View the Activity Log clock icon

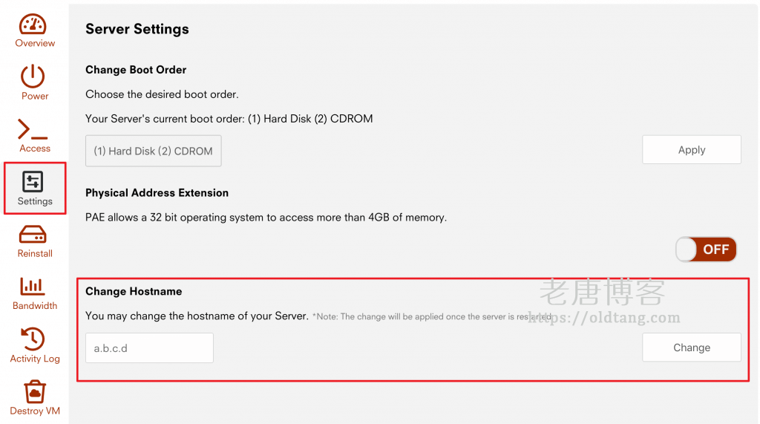33,339
